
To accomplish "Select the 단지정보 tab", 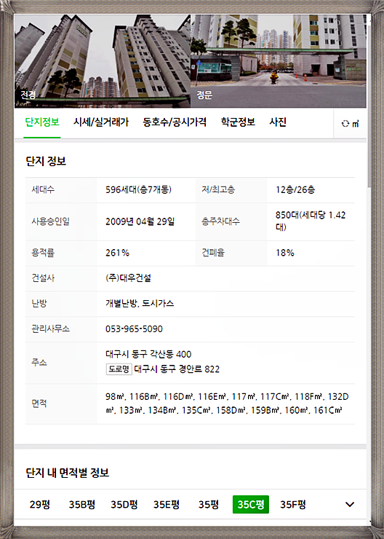I will 42,122.
